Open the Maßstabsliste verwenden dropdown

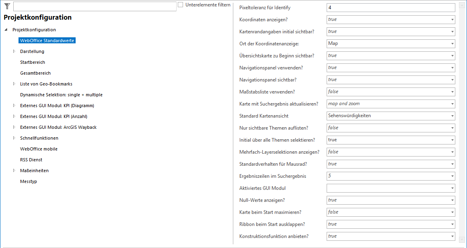(452, 92)
